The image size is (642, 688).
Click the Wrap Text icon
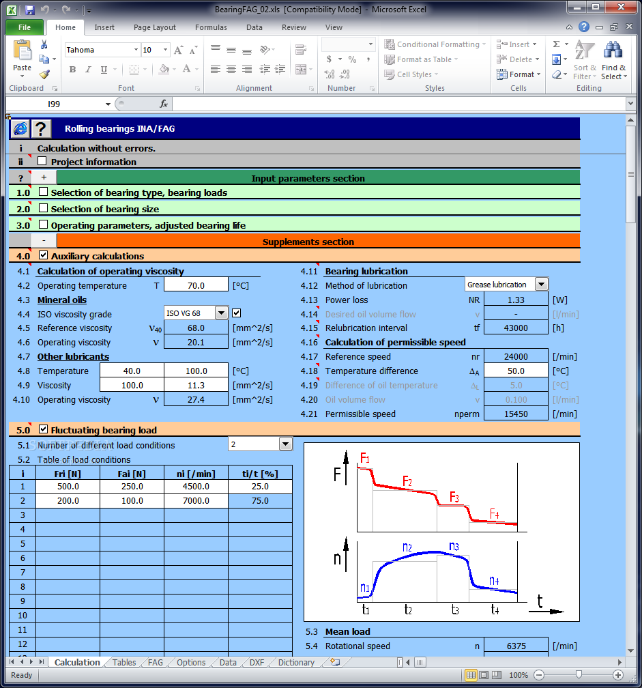tap(301, 50)
